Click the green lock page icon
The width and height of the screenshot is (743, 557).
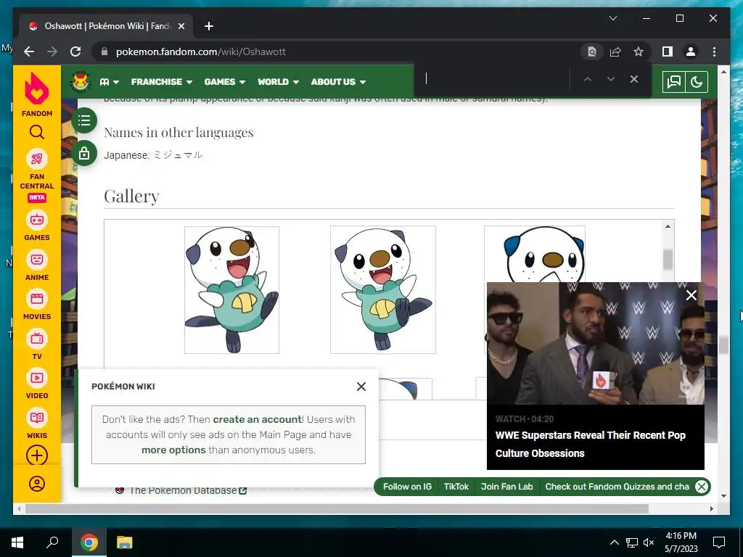84,154
